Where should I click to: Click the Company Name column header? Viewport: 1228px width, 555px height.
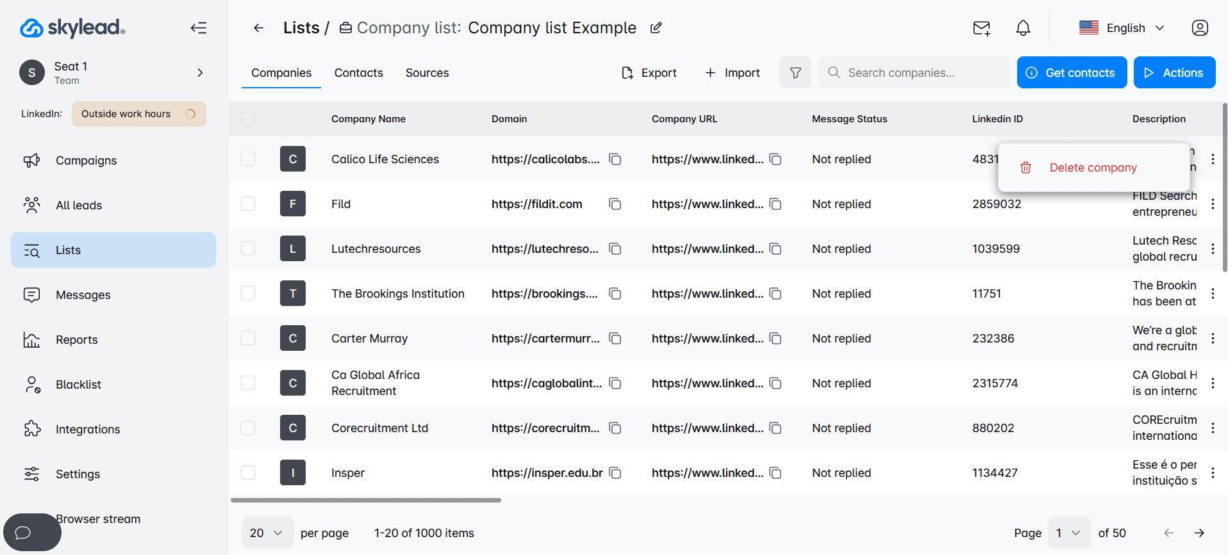[369, 119]
